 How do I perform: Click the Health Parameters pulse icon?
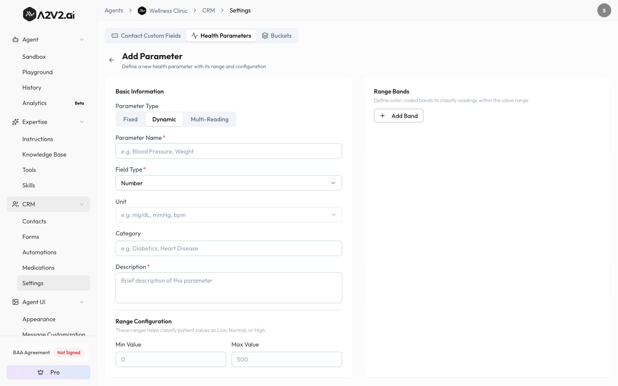click(194, 36)
